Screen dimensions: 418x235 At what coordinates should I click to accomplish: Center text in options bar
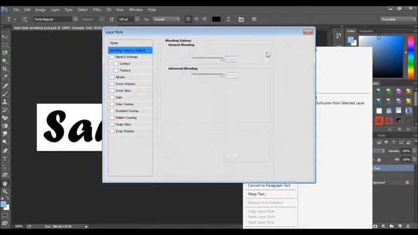(x=196, y=19)
